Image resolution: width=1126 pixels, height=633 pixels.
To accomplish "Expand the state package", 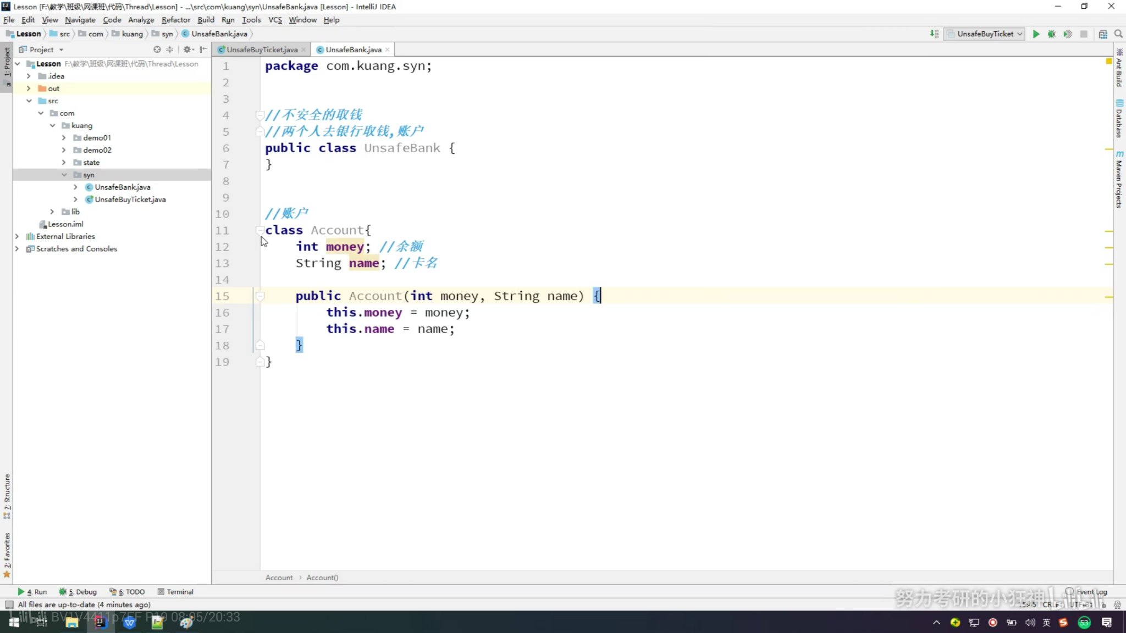I will 64,163.
